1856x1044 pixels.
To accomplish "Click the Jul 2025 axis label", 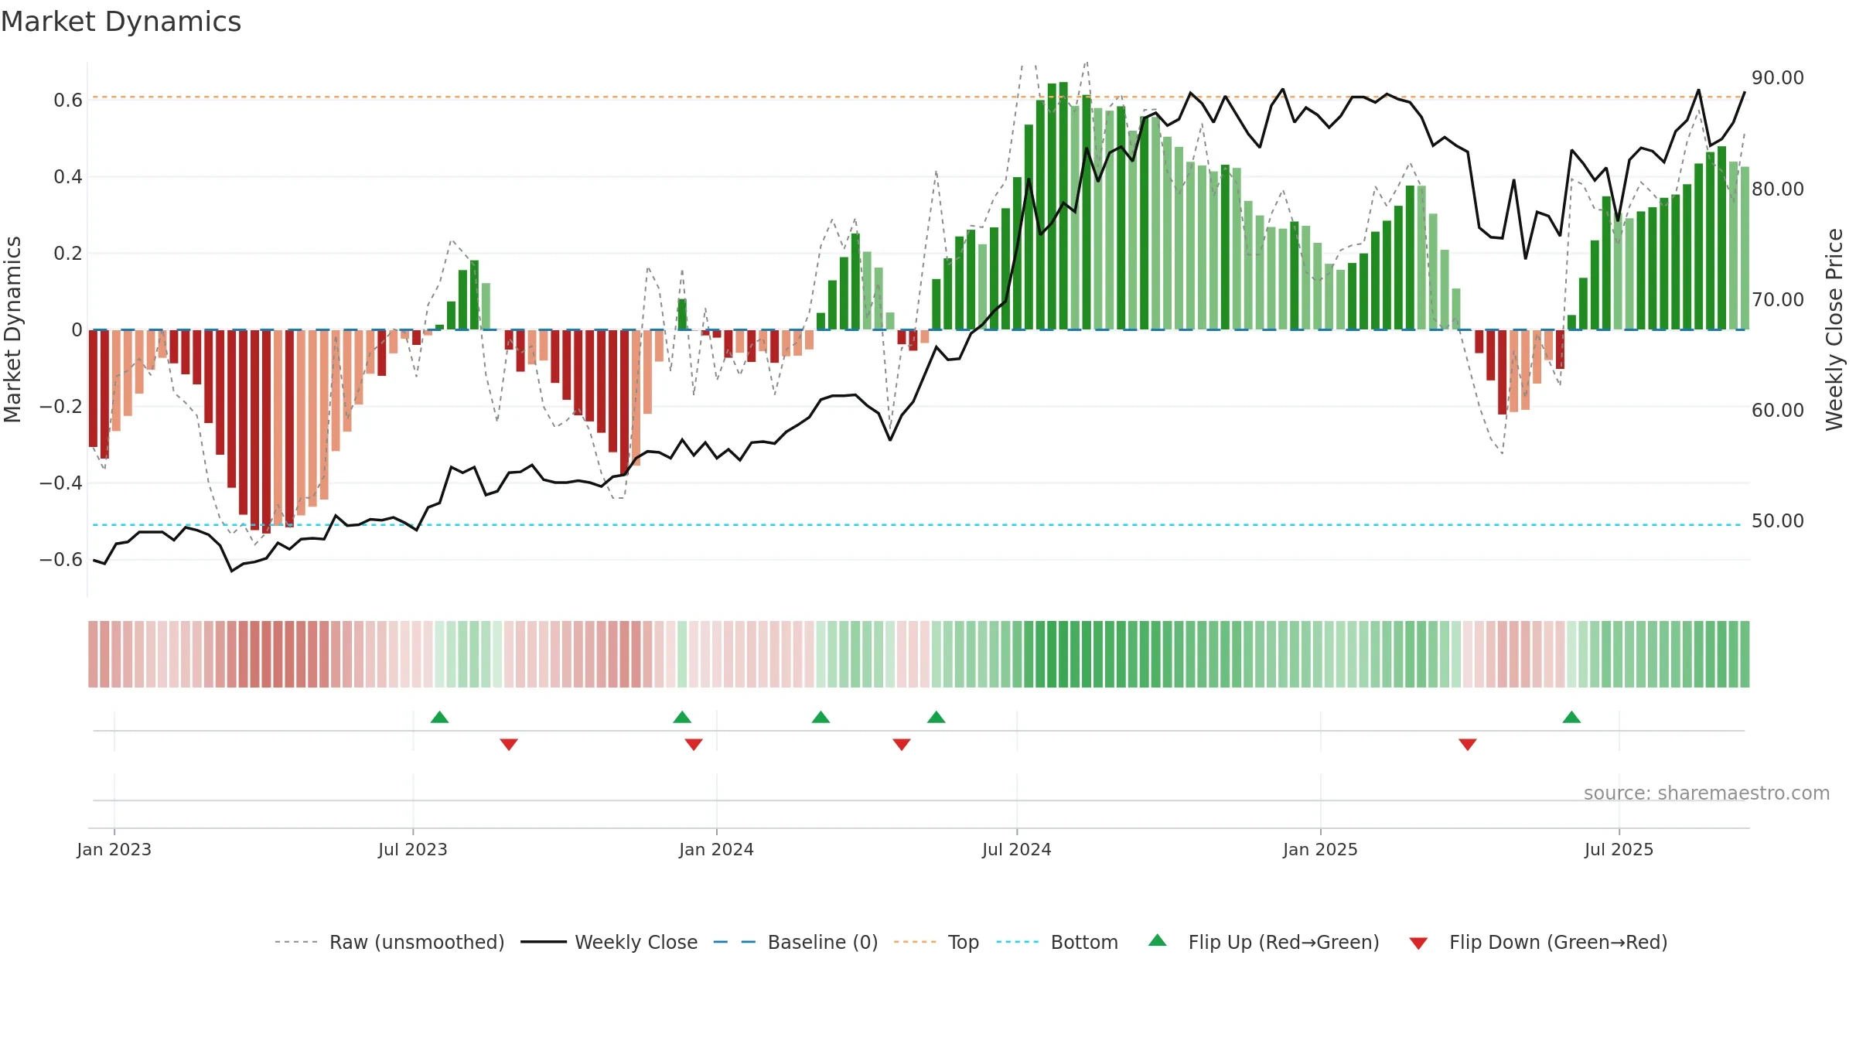I will pyautogui.click(x=1619, y=849).
